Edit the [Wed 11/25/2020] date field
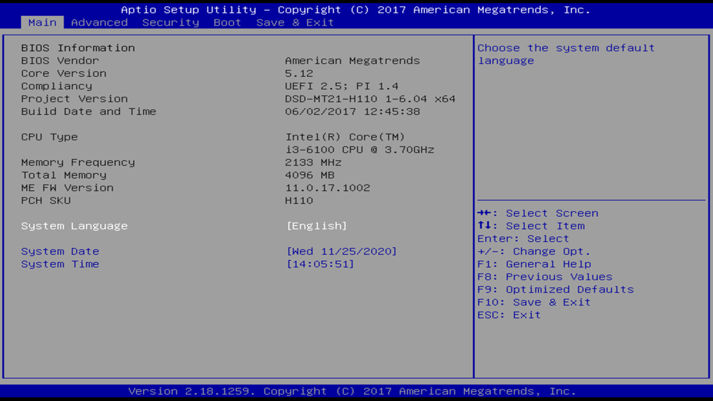713x401 pixels. pos(342,251)
